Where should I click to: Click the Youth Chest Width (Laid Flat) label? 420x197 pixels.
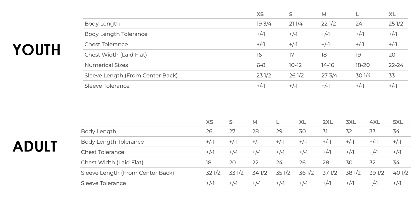point(116,55)
